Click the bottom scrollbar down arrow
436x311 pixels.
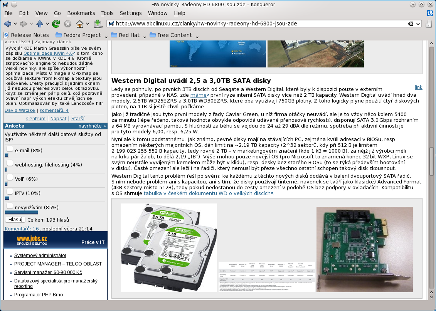pyautogui.click(x=431, y=298)
